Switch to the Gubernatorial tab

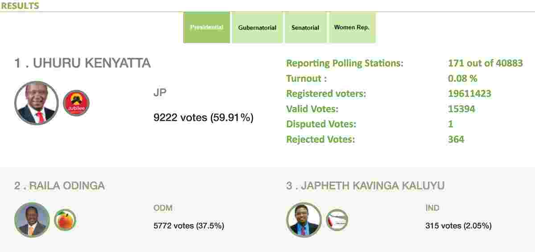[257, 28]
